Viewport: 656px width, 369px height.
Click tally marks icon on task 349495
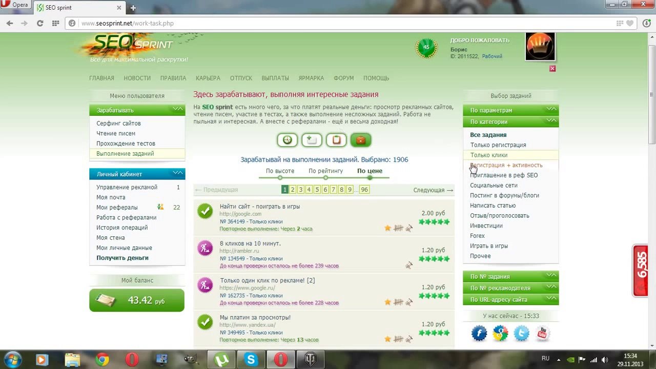tap(398, 339)
